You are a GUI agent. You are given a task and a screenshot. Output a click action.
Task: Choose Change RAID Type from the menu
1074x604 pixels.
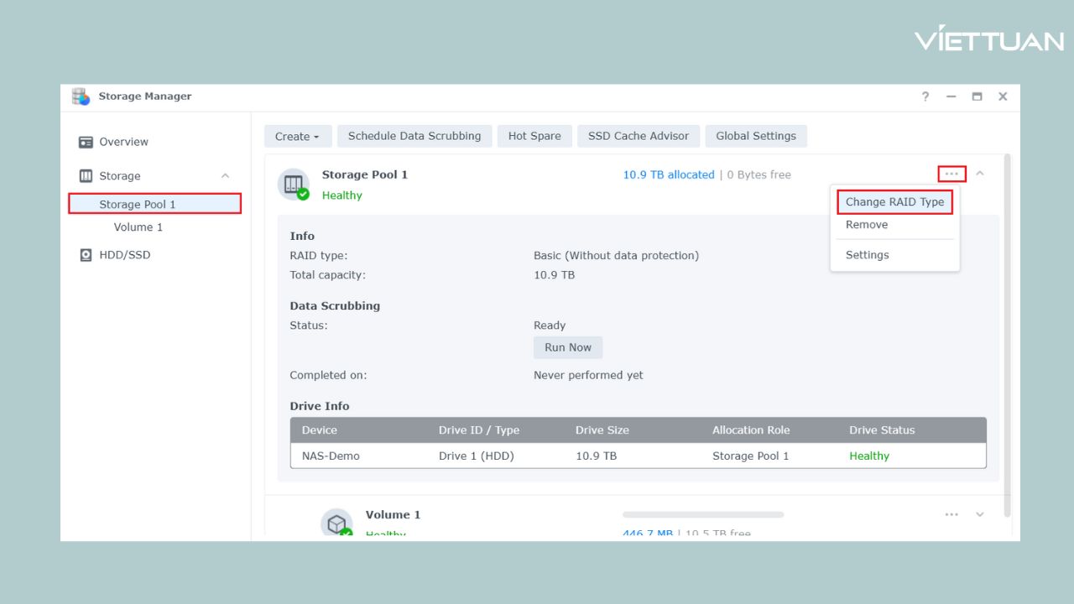[x=894, y=201]
